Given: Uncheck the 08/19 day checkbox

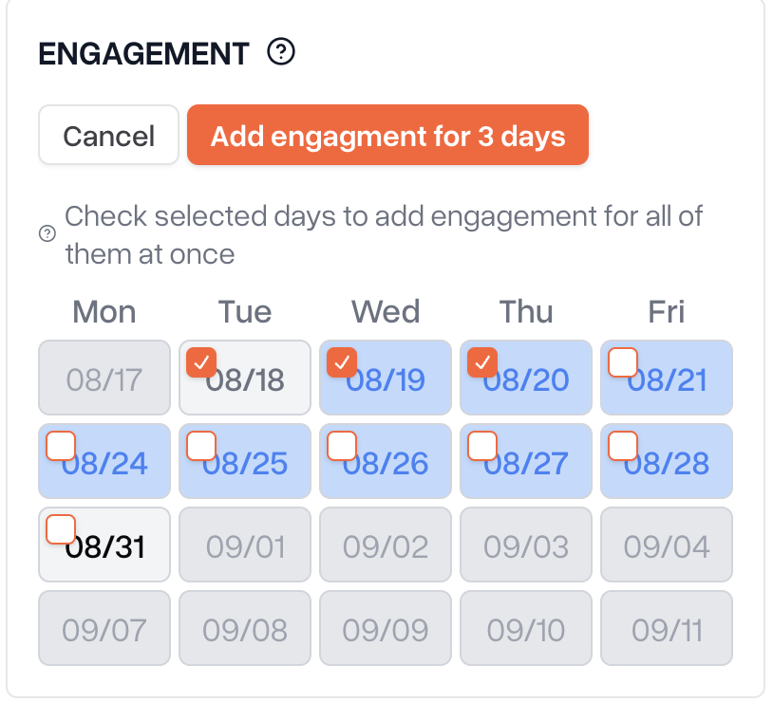Looking at the screenshot, I should [x=342, y=362].
